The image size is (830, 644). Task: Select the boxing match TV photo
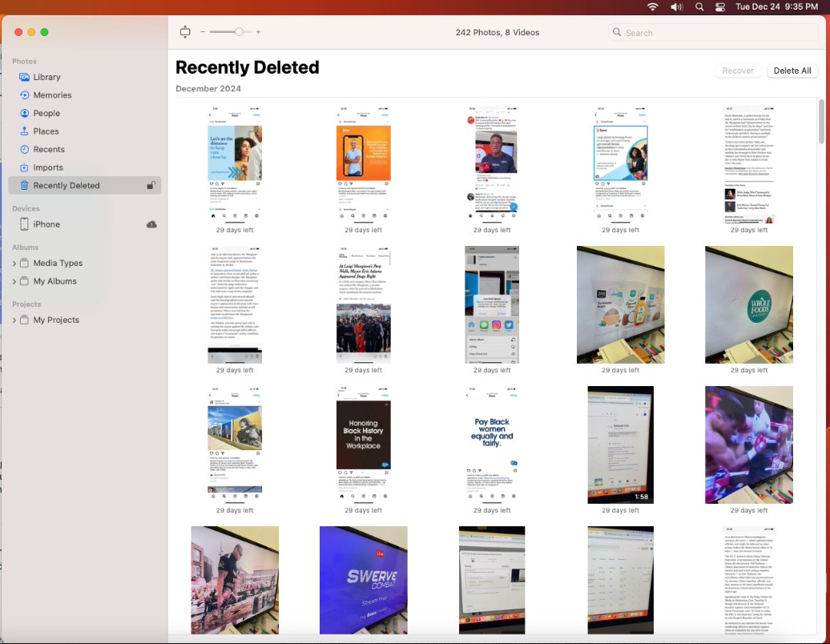[748, 445]
